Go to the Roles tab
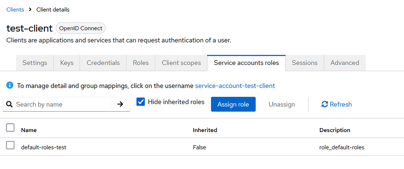The height and width of the screenshot is (169, 404). point(141,62)
